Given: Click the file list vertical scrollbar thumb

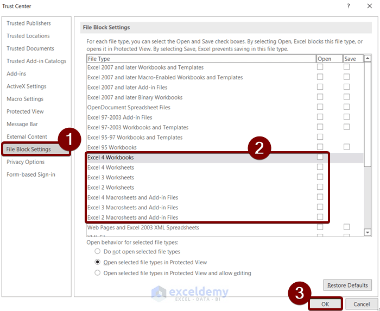Looking at the screenshot, I should 368,114.
